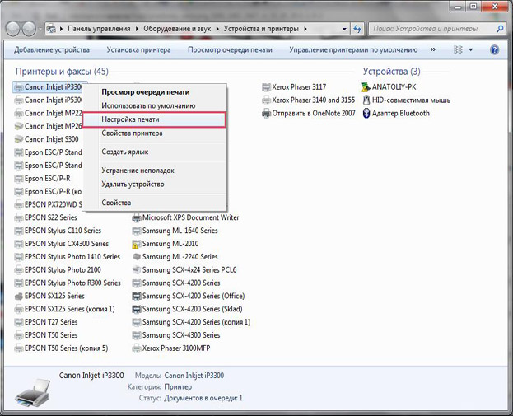Choose Устранение неполадок menu entry
Viewport: 513px width, 416px height.
(138, 171)
